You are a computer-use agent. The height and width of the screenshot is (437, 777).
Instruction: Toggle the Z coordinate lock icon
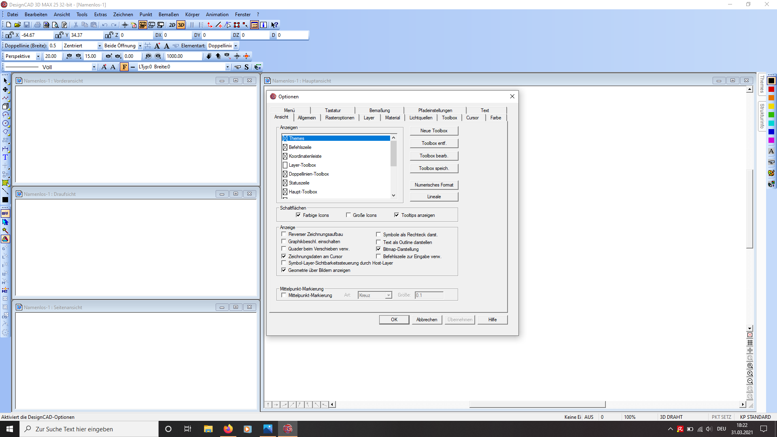(x=109, y=35)
